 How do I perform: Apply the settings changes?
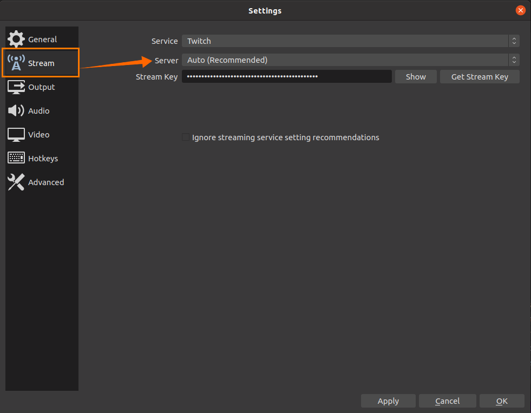point(388,401)
